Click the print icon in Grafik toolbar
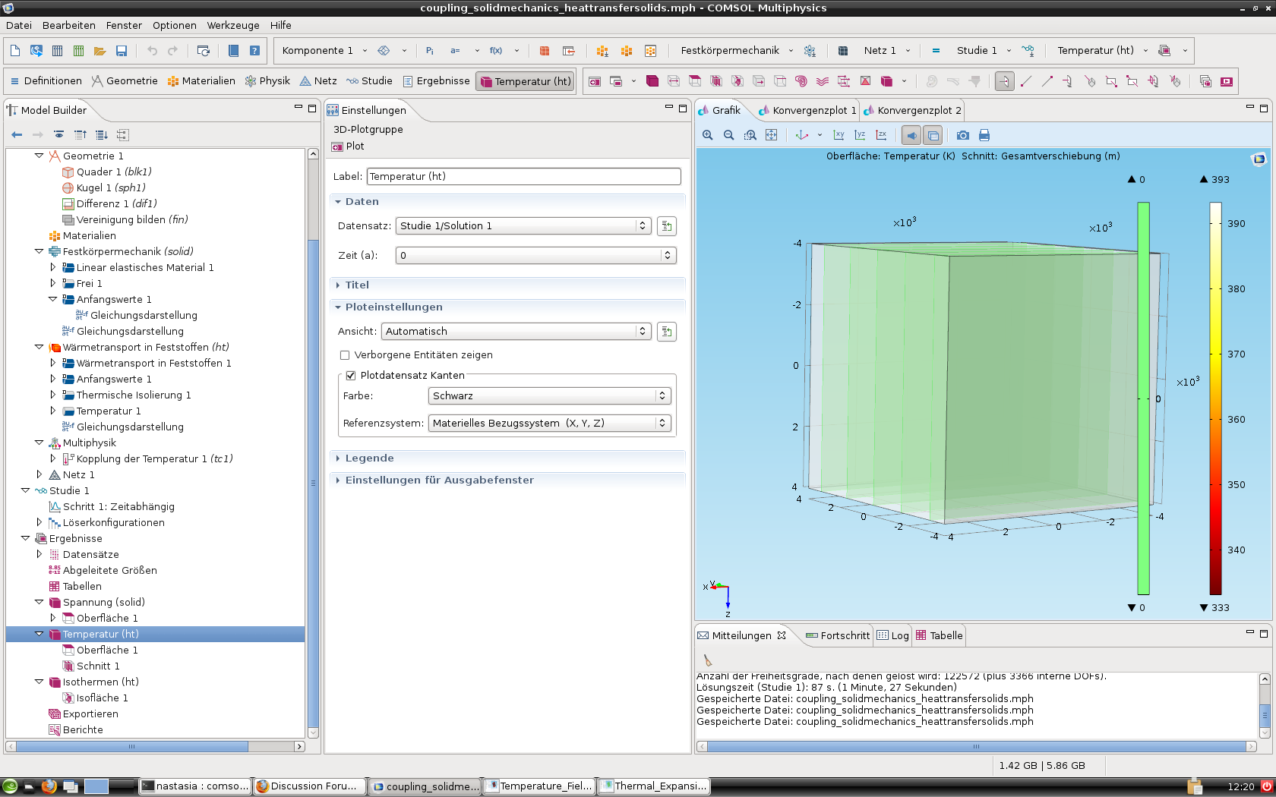 (984, 135)
